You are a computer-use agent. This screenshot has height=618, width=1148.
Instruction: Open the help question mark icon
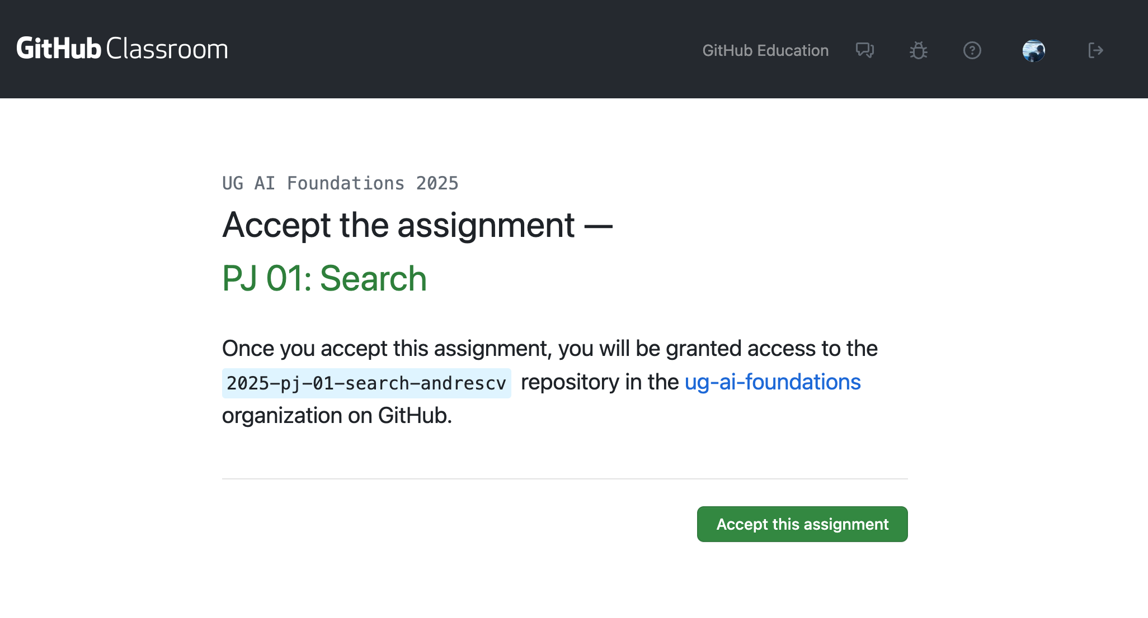tap(972, 50)
